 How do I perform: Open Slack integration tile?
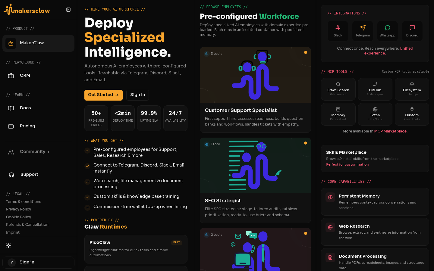point(338,31)
